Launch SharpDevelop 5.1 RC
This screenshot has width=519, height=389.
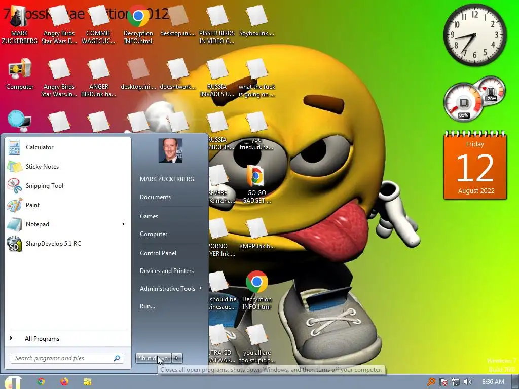[x=68, y=244]
